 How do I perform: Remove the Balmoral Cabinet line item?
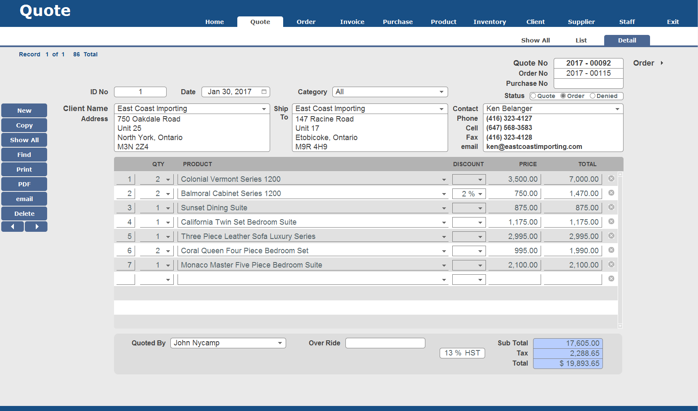[611, 193]
